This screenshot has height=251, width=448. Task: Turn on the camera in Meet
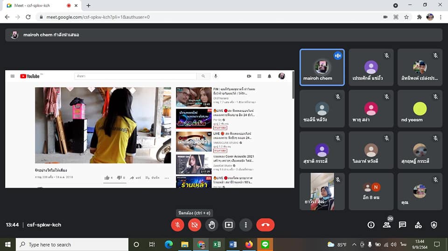pyautogui.click(x=195, y=225)
